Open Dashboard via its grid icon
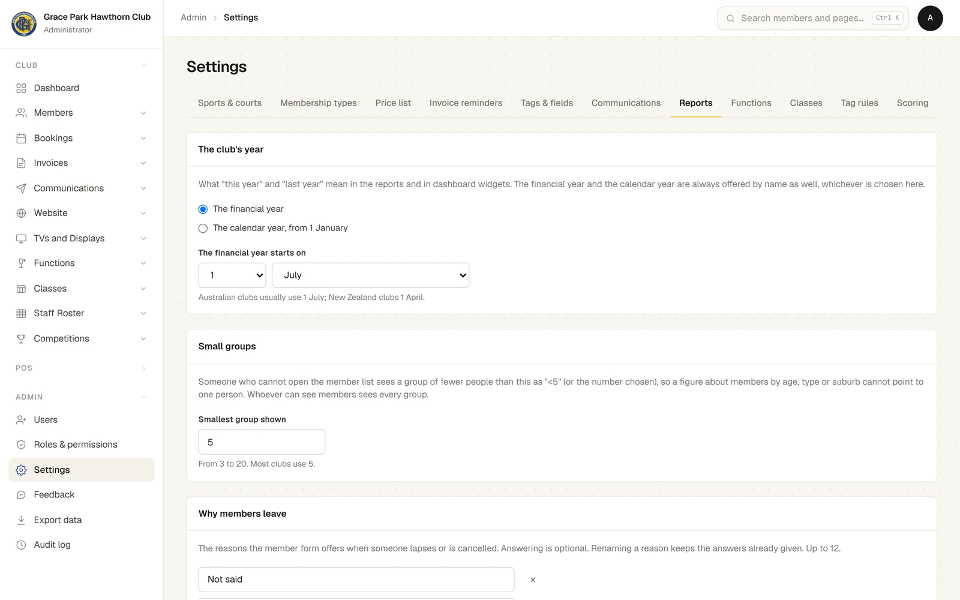 (21, 88)
